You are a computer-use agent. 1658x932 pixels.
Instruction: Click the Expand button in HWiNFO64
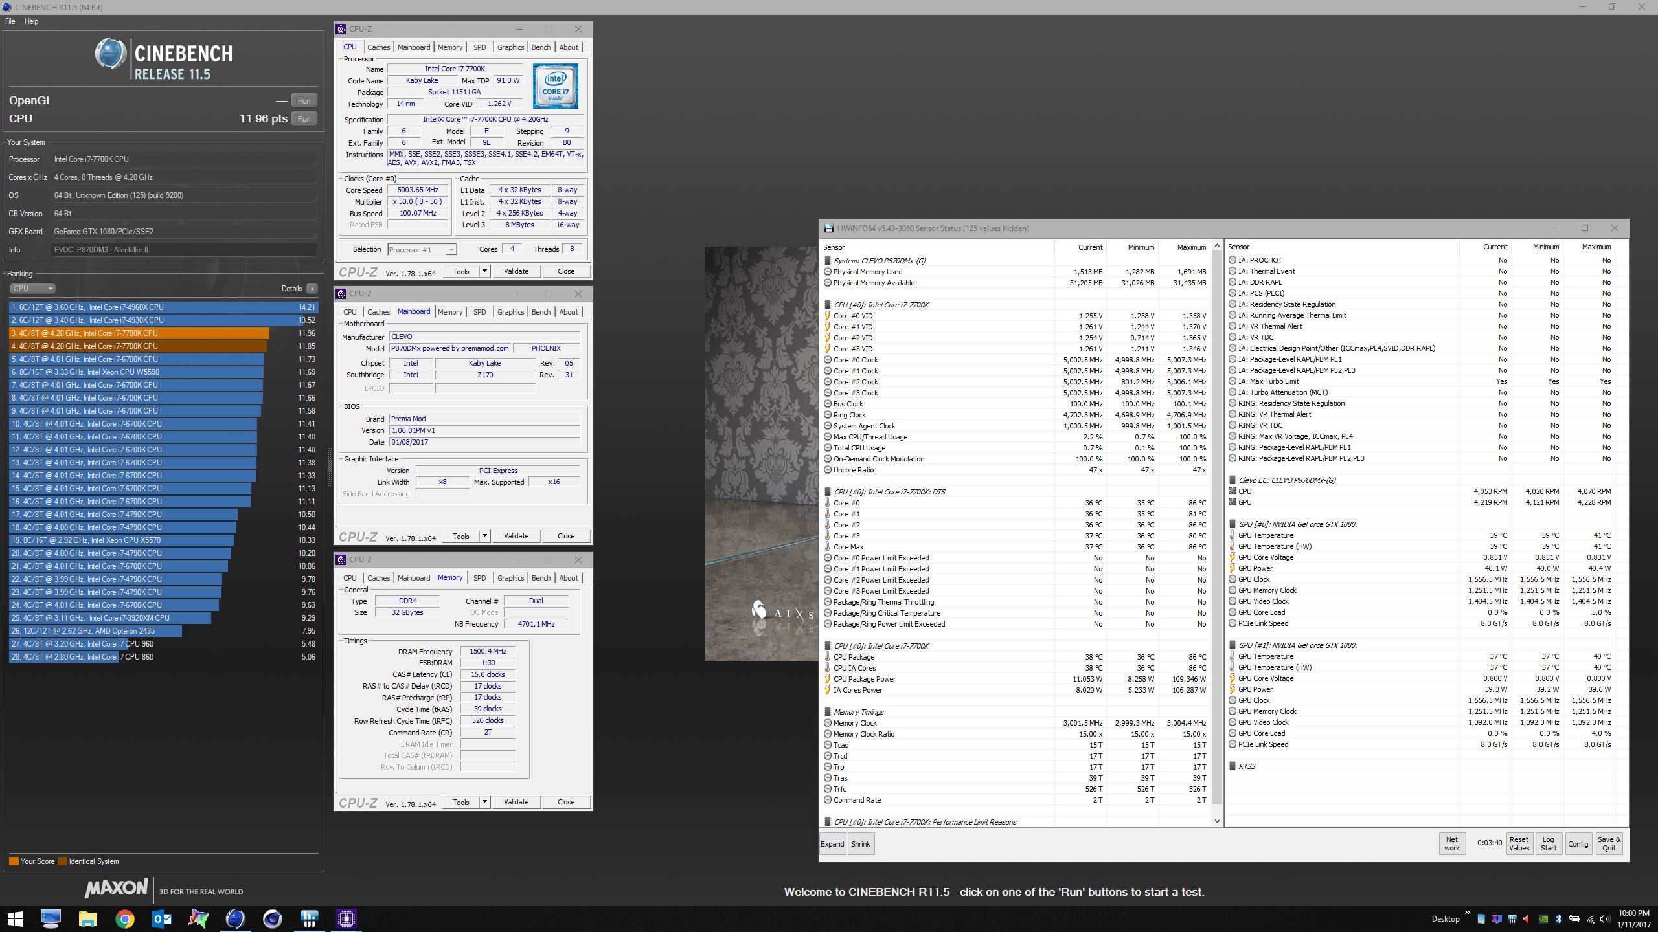pyautogui.click(x=833, y=844)
